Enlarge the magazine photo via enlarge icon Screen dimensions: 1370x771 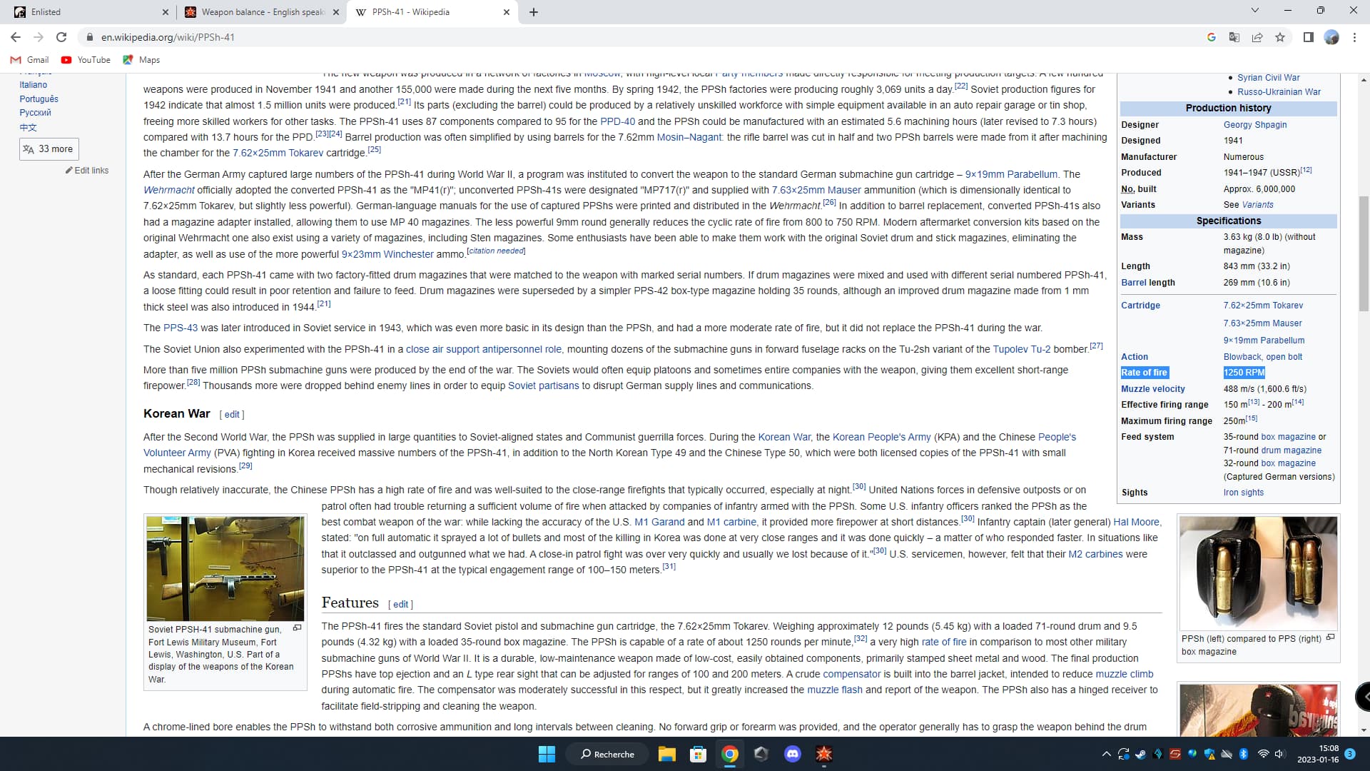tap(1330, 638)
